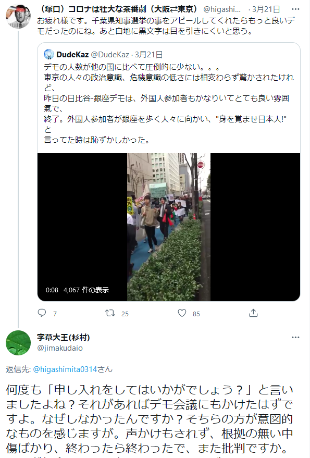The image size is (310, 458).
Task: Open the top tweet's three-dot more menu
Action: point(295,9)
